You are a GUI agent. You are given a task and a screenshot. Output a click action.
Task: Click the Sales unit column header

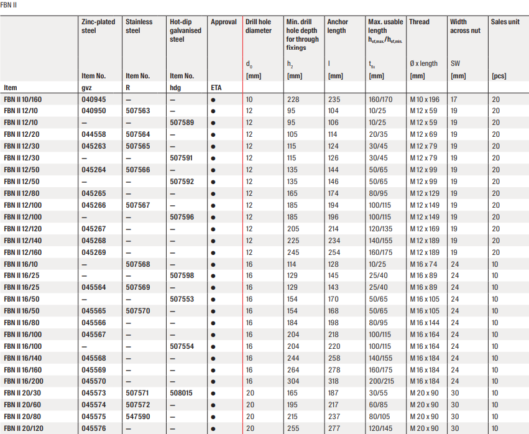point(505,22)
